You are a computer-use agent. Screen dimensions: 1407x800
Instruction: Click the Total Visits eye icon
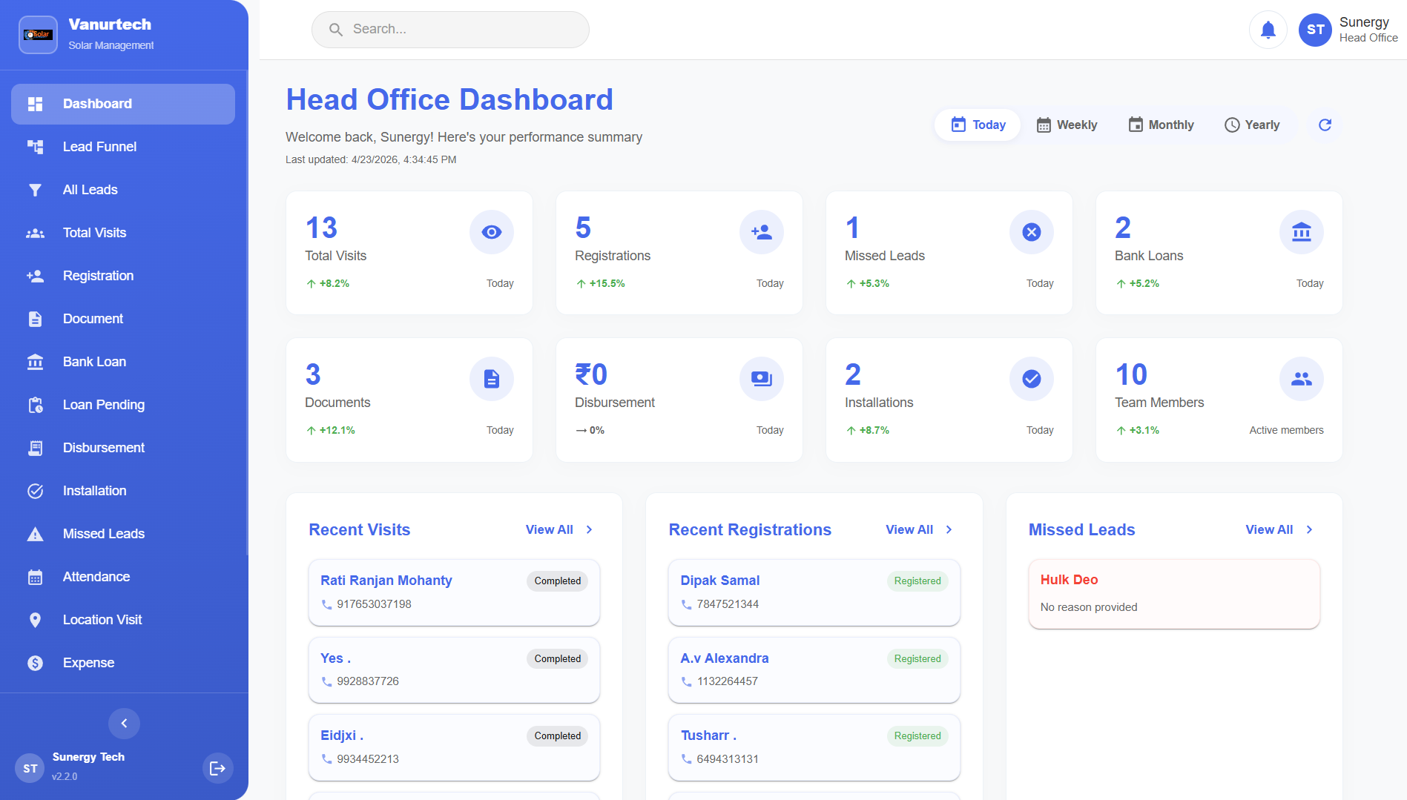click(491, 232)
